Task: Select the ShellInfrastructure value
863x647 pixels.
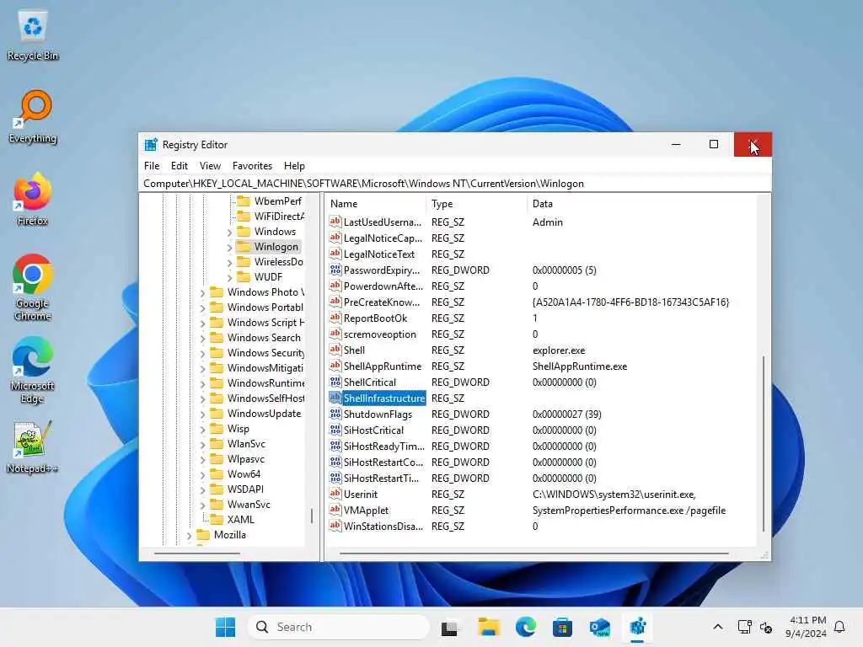Action: click(x=384, y=398)
